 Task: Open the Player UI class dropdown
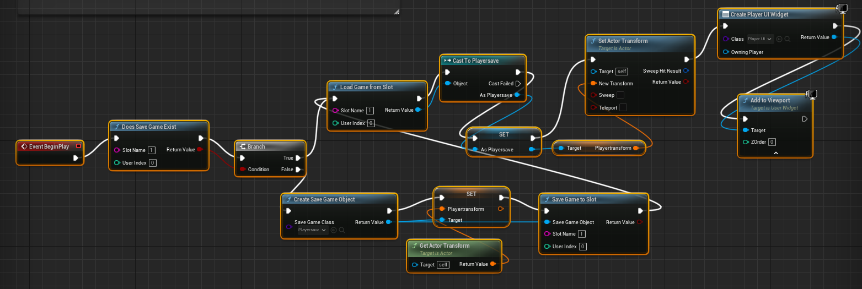pos(760,39)
